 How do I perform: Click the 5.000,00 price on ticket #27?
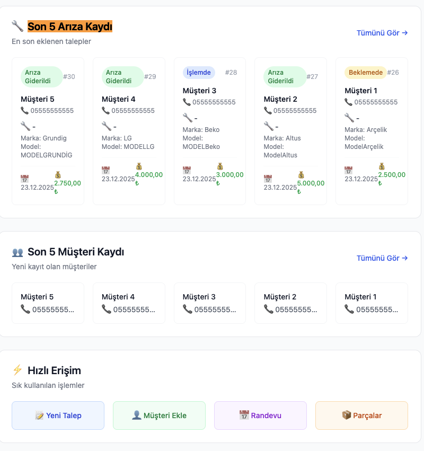[311, 183]
